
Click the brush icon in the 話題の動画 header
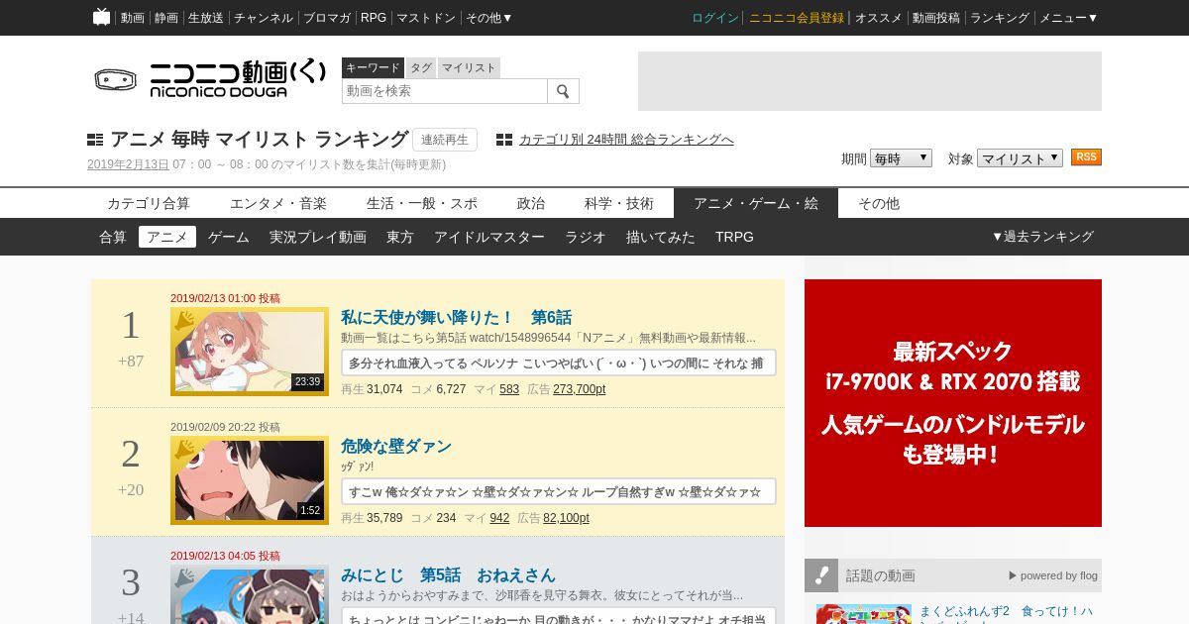[x=821, y=575]
